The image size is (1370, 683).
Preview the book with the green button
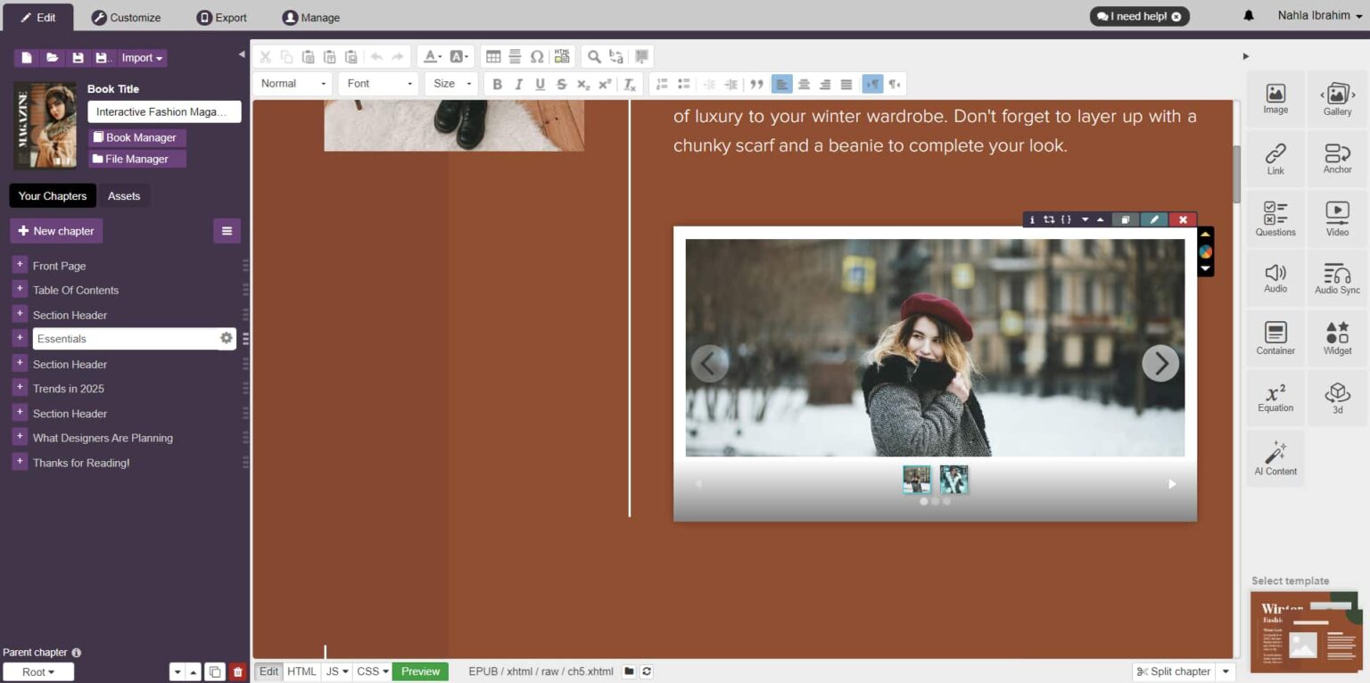pyautogui.click(x=419, y=671)
